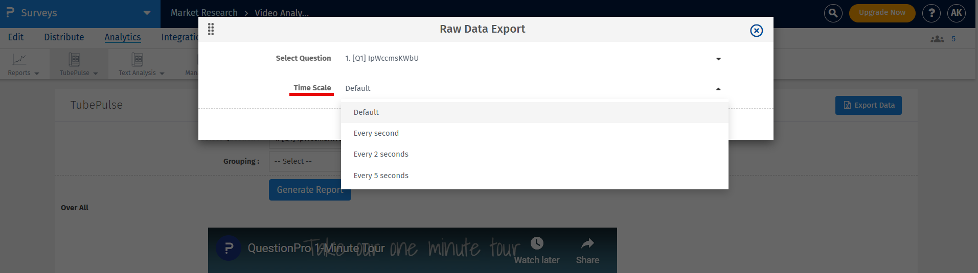Click the Upgrade Now button
The height and width of the screenshot is (273, 978).
tap(882, 13)
